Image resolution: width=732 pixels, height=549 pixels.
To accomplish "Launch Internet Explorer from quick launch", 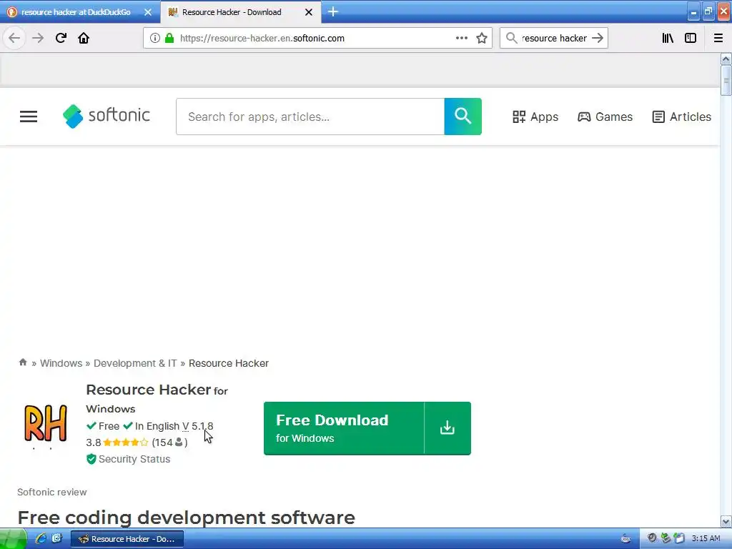I will (x=41, y=539).
